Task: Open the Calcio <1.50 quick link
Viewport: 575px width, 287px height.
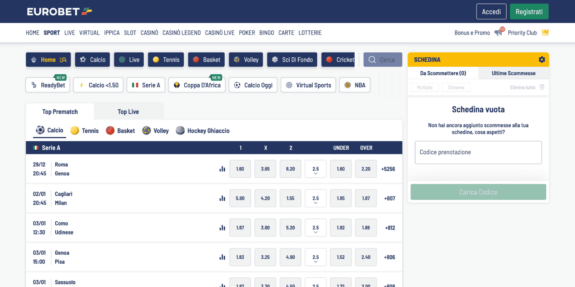Action: tap(98, 85)
